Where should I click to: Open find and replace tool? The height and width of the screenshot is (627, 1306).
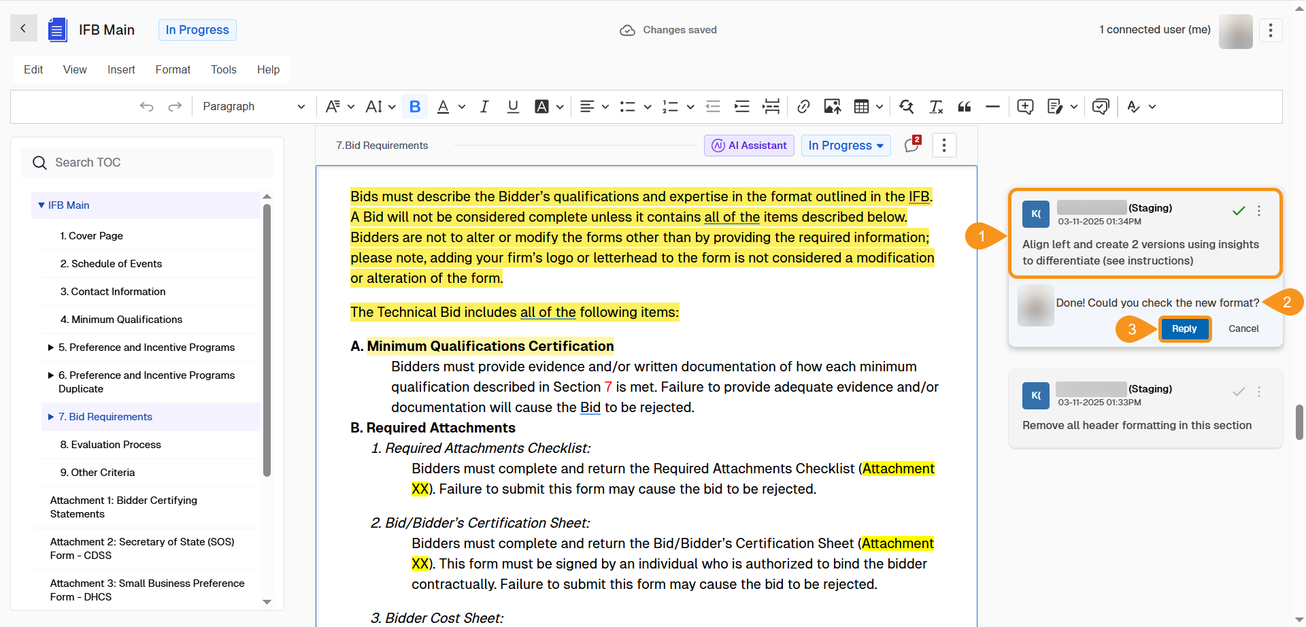906,107
